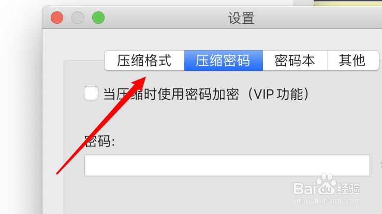382x214 pixels.
Task: Go to the 其他 tab
Action: pyautogui.click(x=353, y=60)
